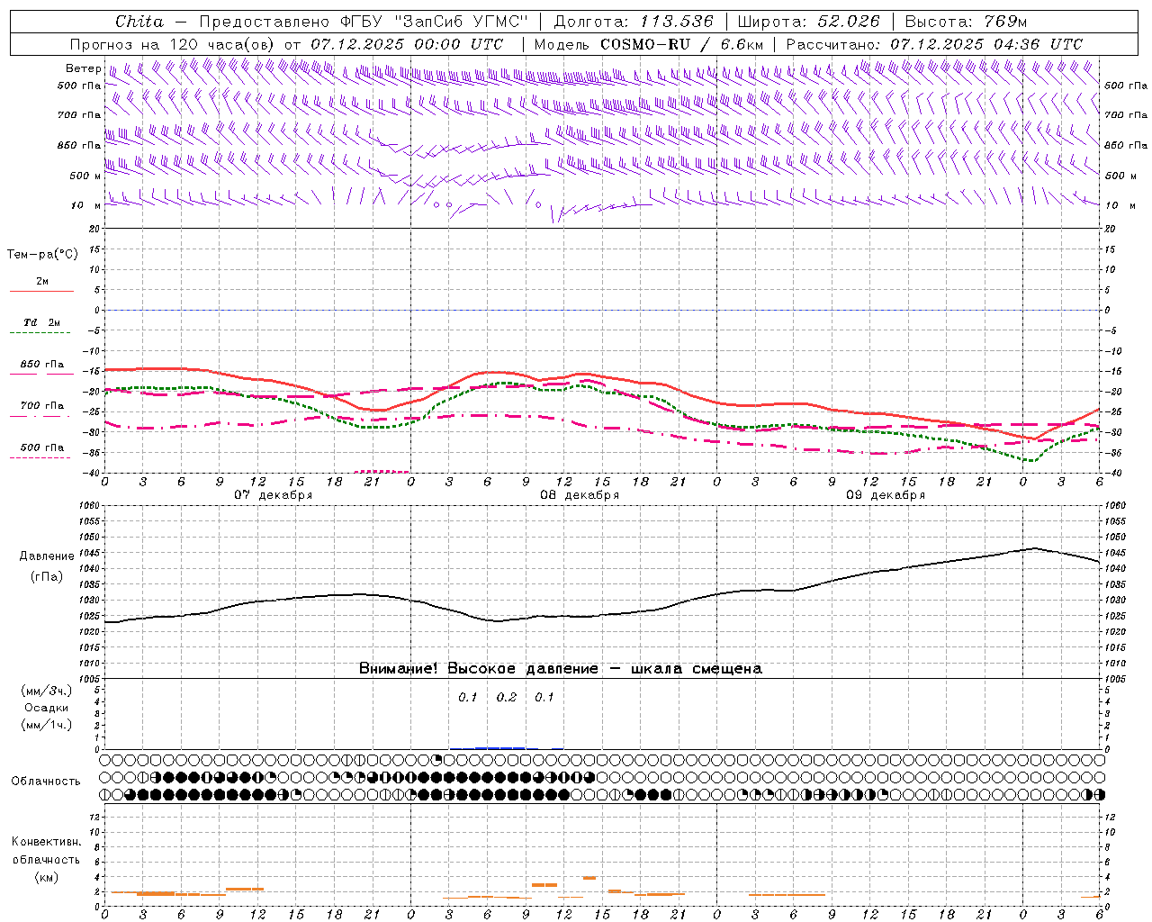Click the "500 гПа" temperature legend entry
Viewport: 1152px width, 922px height.
[41, 447]
